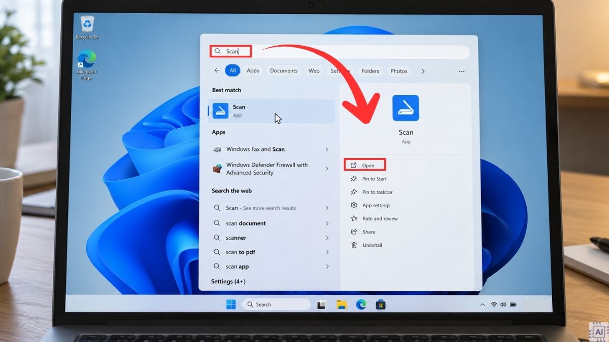The width and height of the screenshot is (609, 342).
Task: Click "Scan - See more search results"
Action: point(261,208)
